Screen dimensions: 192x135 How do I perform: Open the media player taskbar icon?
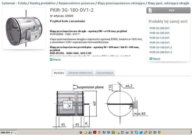point(150,132)
